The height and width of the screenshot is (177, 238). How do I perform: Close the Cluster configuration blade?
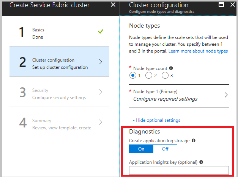(232, 5)
